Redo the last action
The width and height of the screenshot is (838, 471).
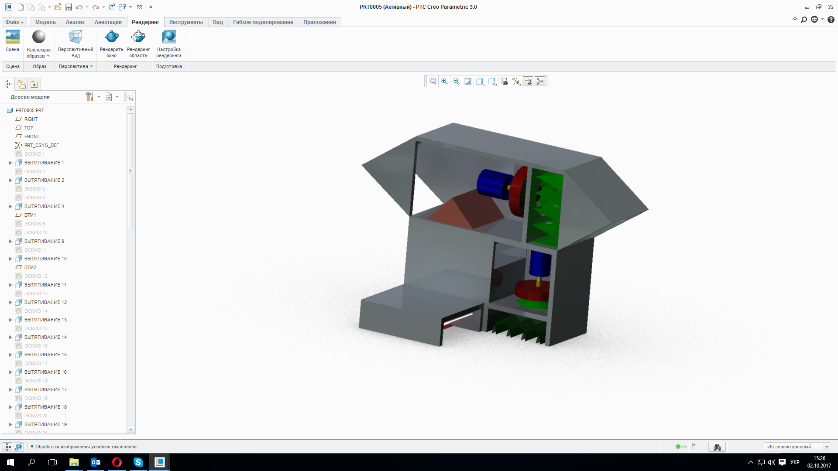[96, 7]
